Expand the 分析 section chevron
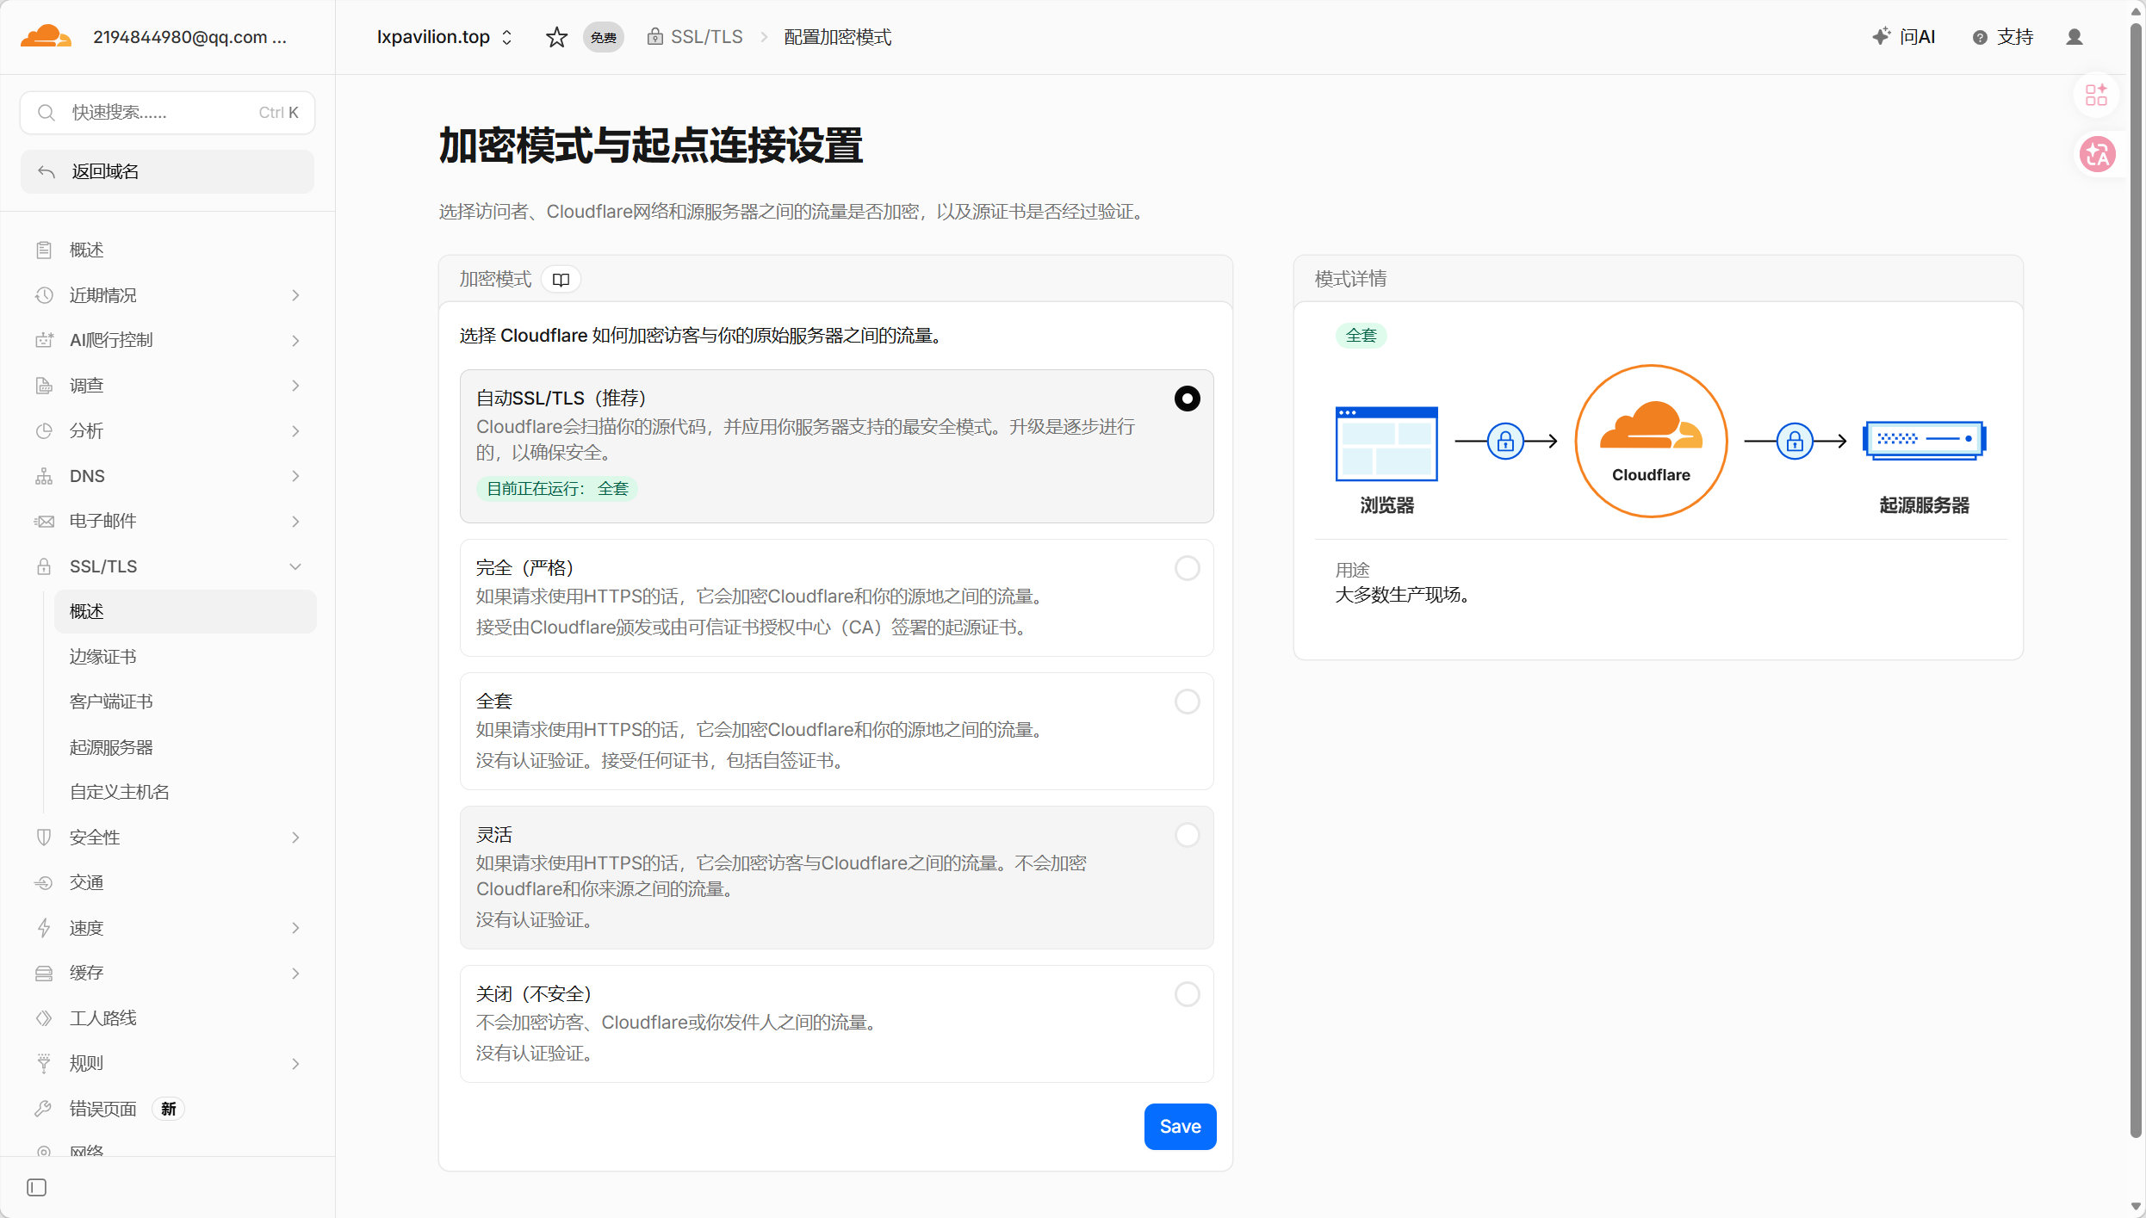2146x1218 pixels. (295, 430)
